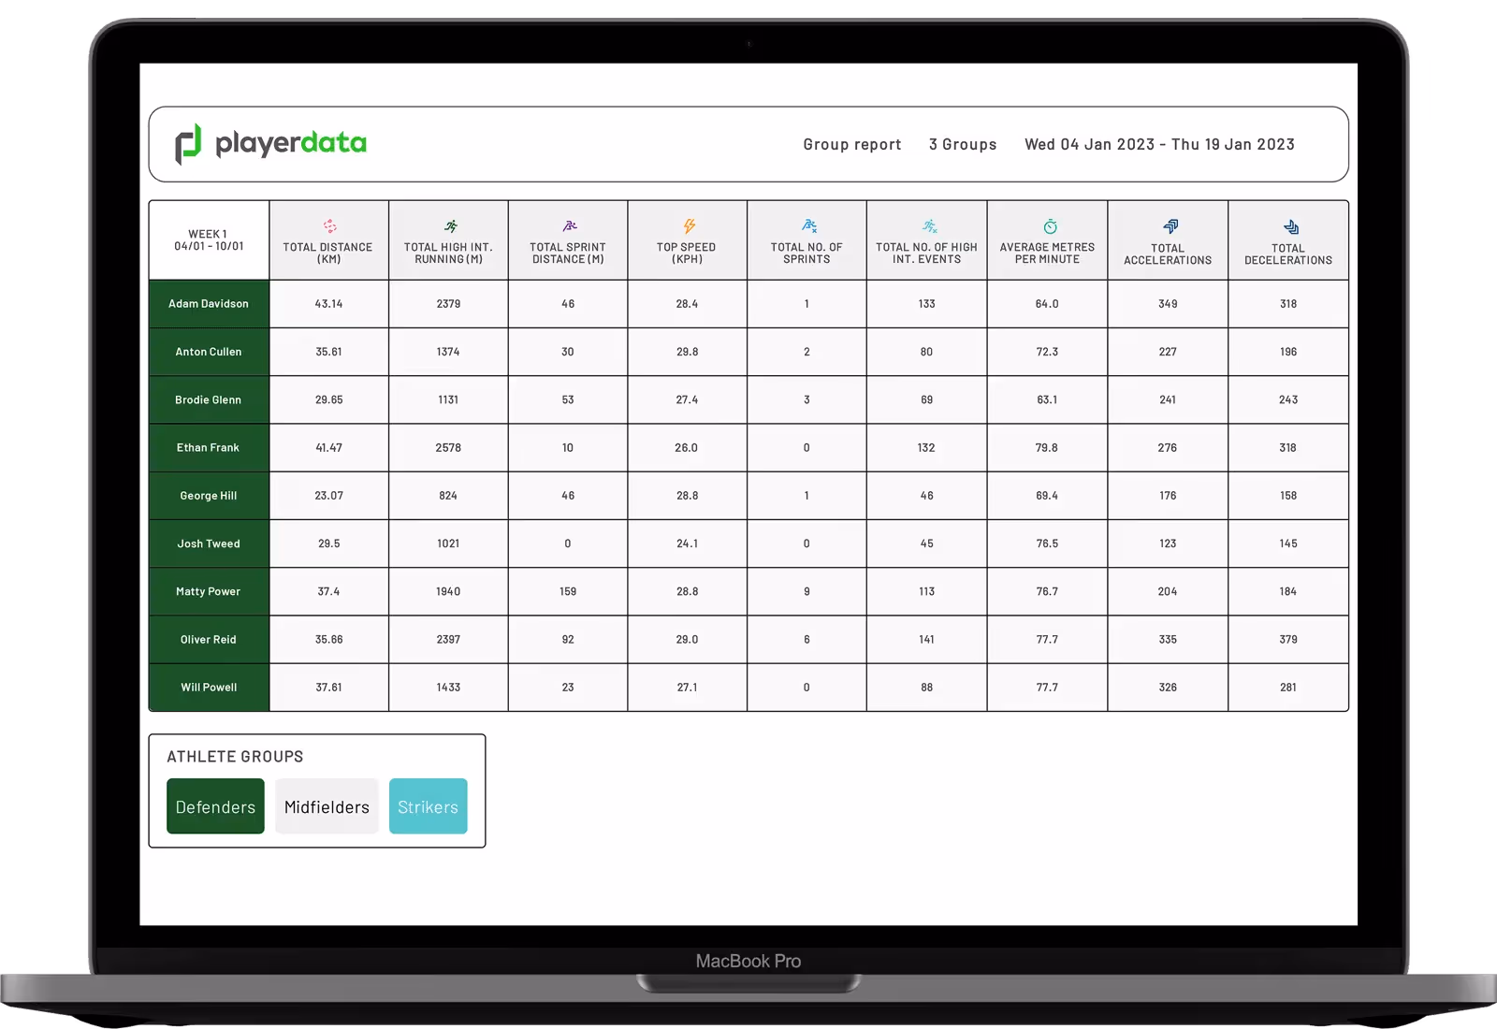
Task: Click Anton Cullen's accelerations 227
Action: 1168,352
